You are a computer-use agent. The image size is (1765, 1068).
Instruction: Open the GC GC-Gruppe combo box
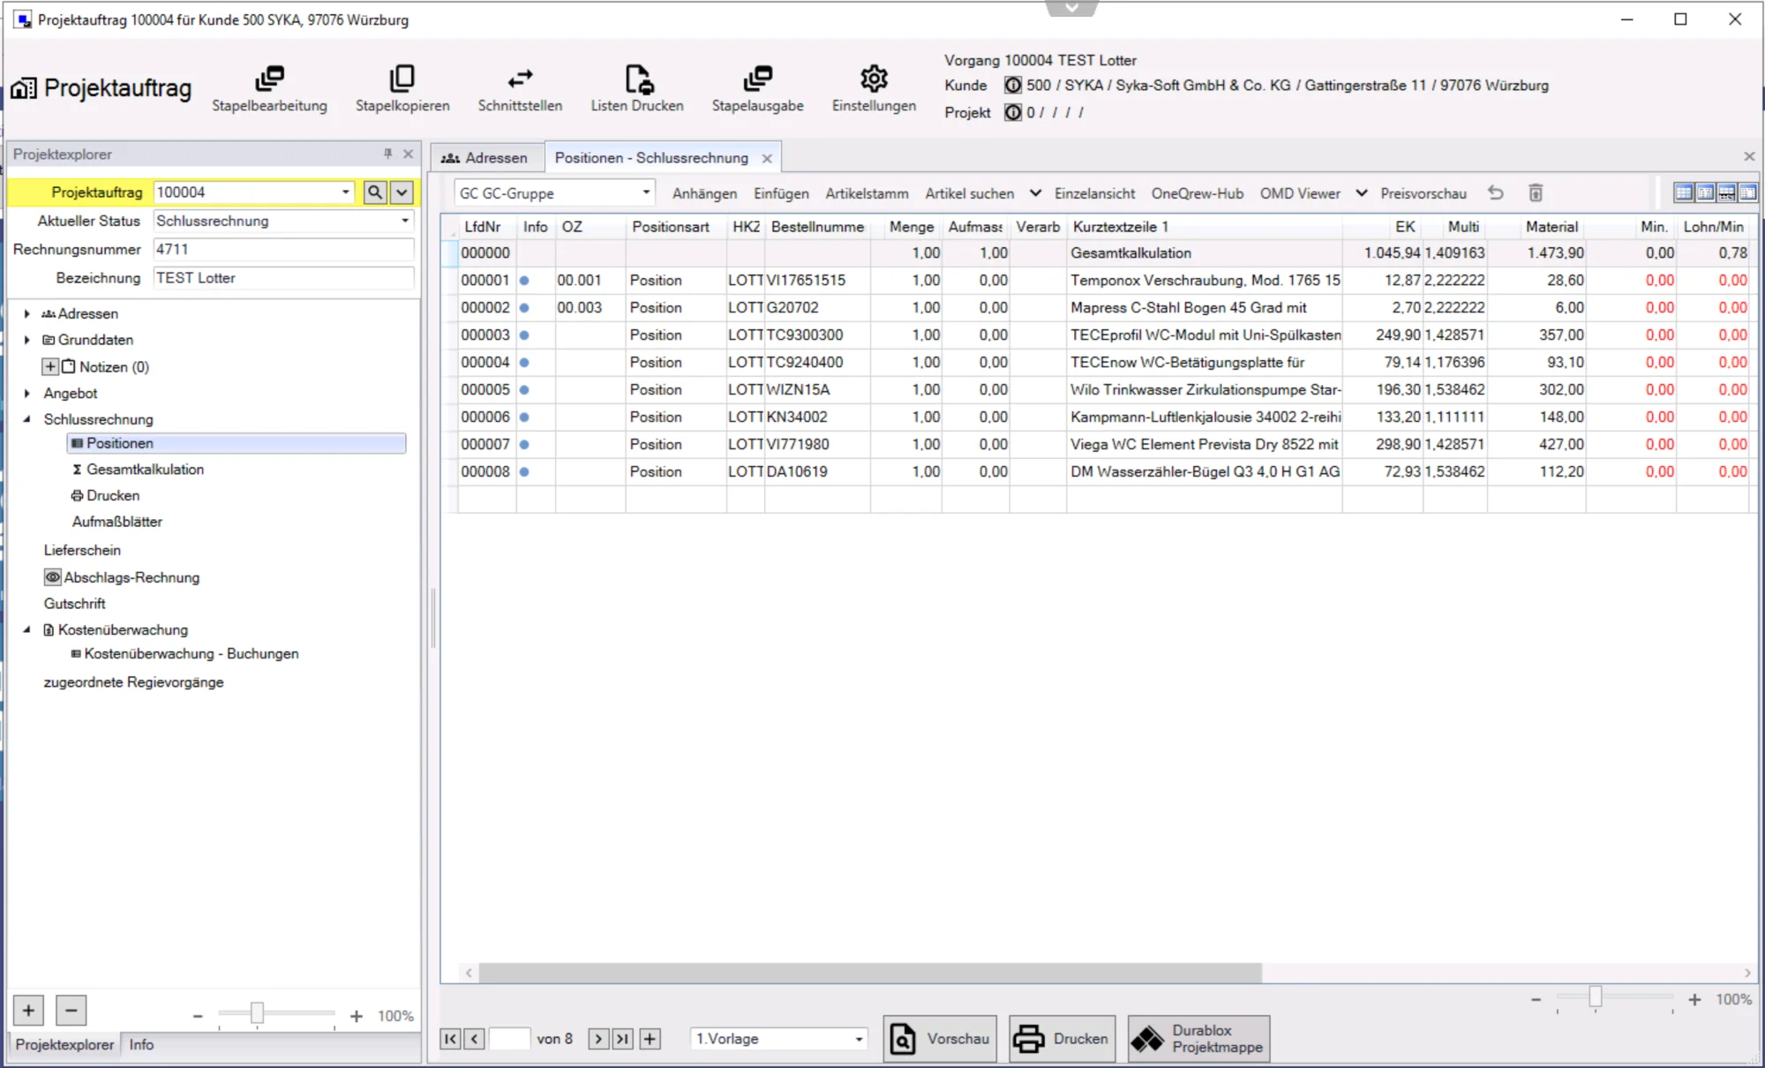coord(646,192)
